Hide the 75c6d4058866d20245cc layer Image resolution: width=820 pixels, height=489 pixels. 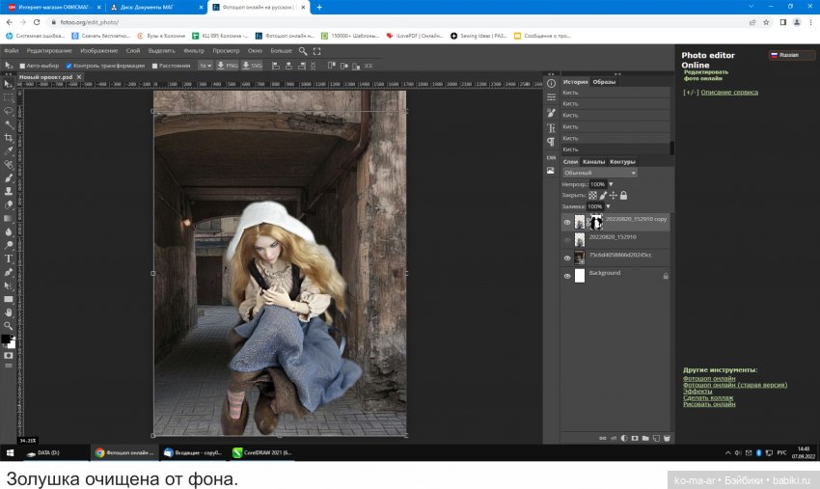[567, 258]
